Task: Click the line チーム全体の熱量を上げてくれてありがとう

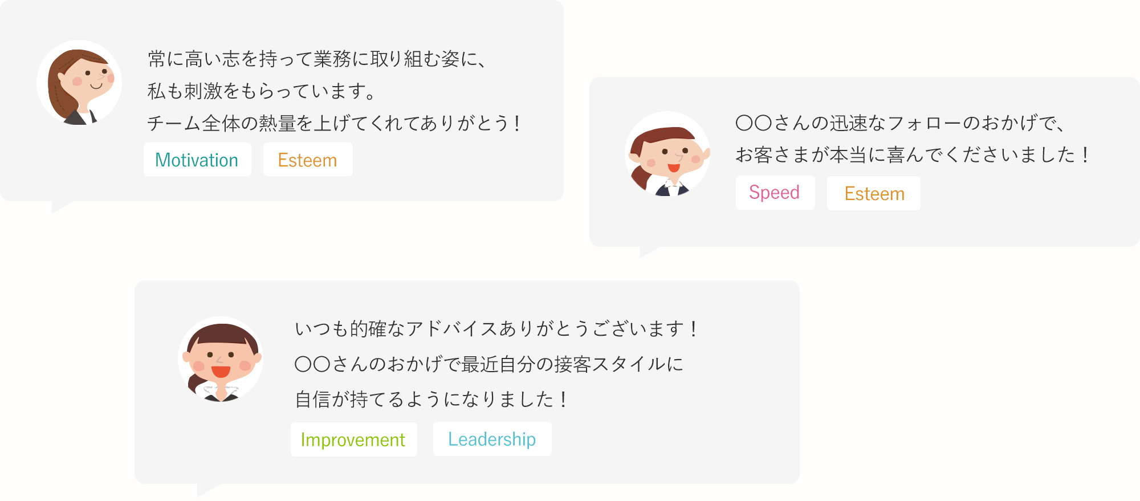Action: coord(333,123)
